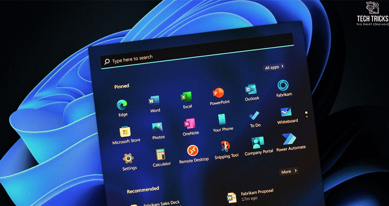This screenshot has height=206, width=389.
Task: Open the Fabrikam Proposal Word document icon
Action: point(232,198)
